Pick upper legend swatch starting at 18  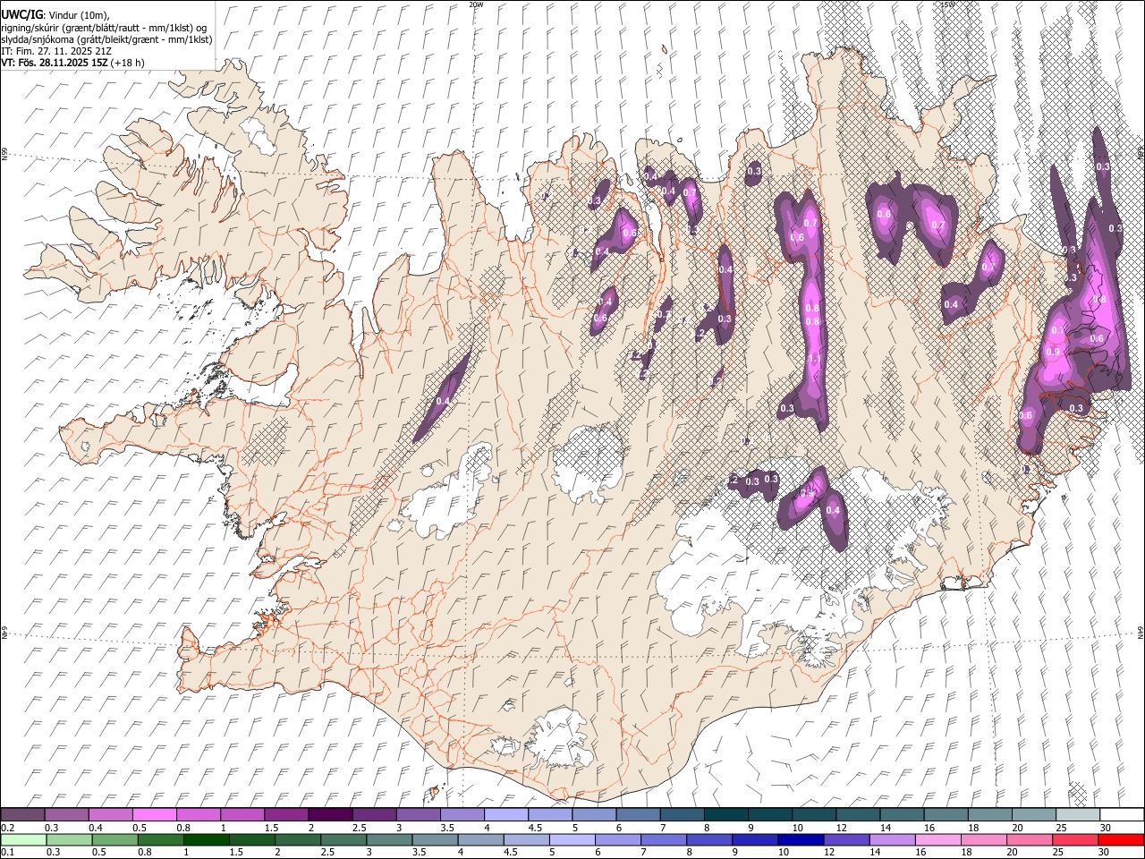[988, 815]
